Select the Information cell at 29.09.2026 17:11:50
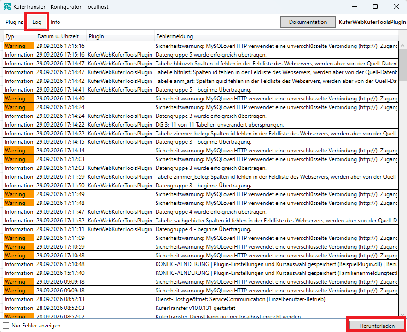The width and height of the screenshot is (407, 332). [19, 186]
